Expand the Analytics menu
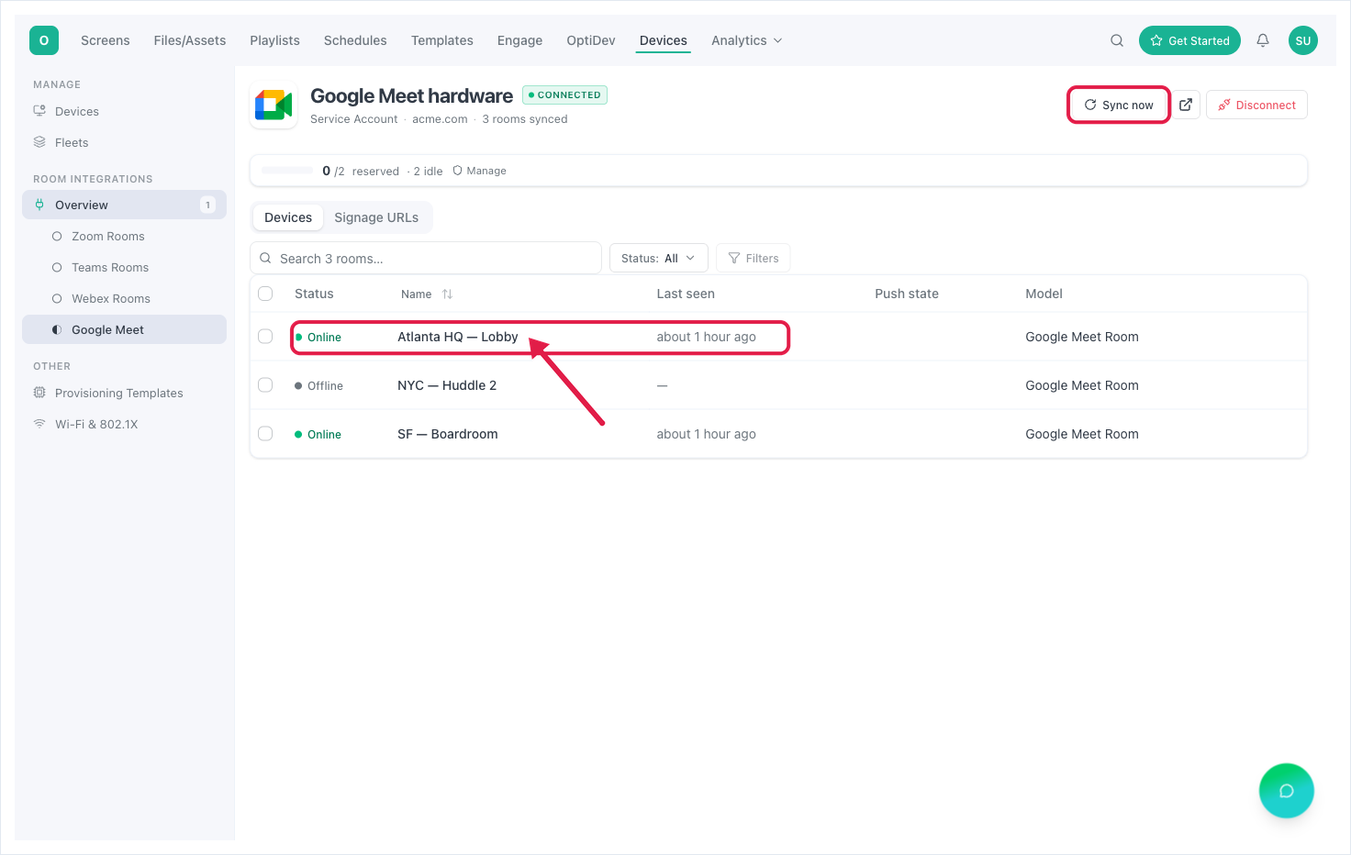 (747, 40)
